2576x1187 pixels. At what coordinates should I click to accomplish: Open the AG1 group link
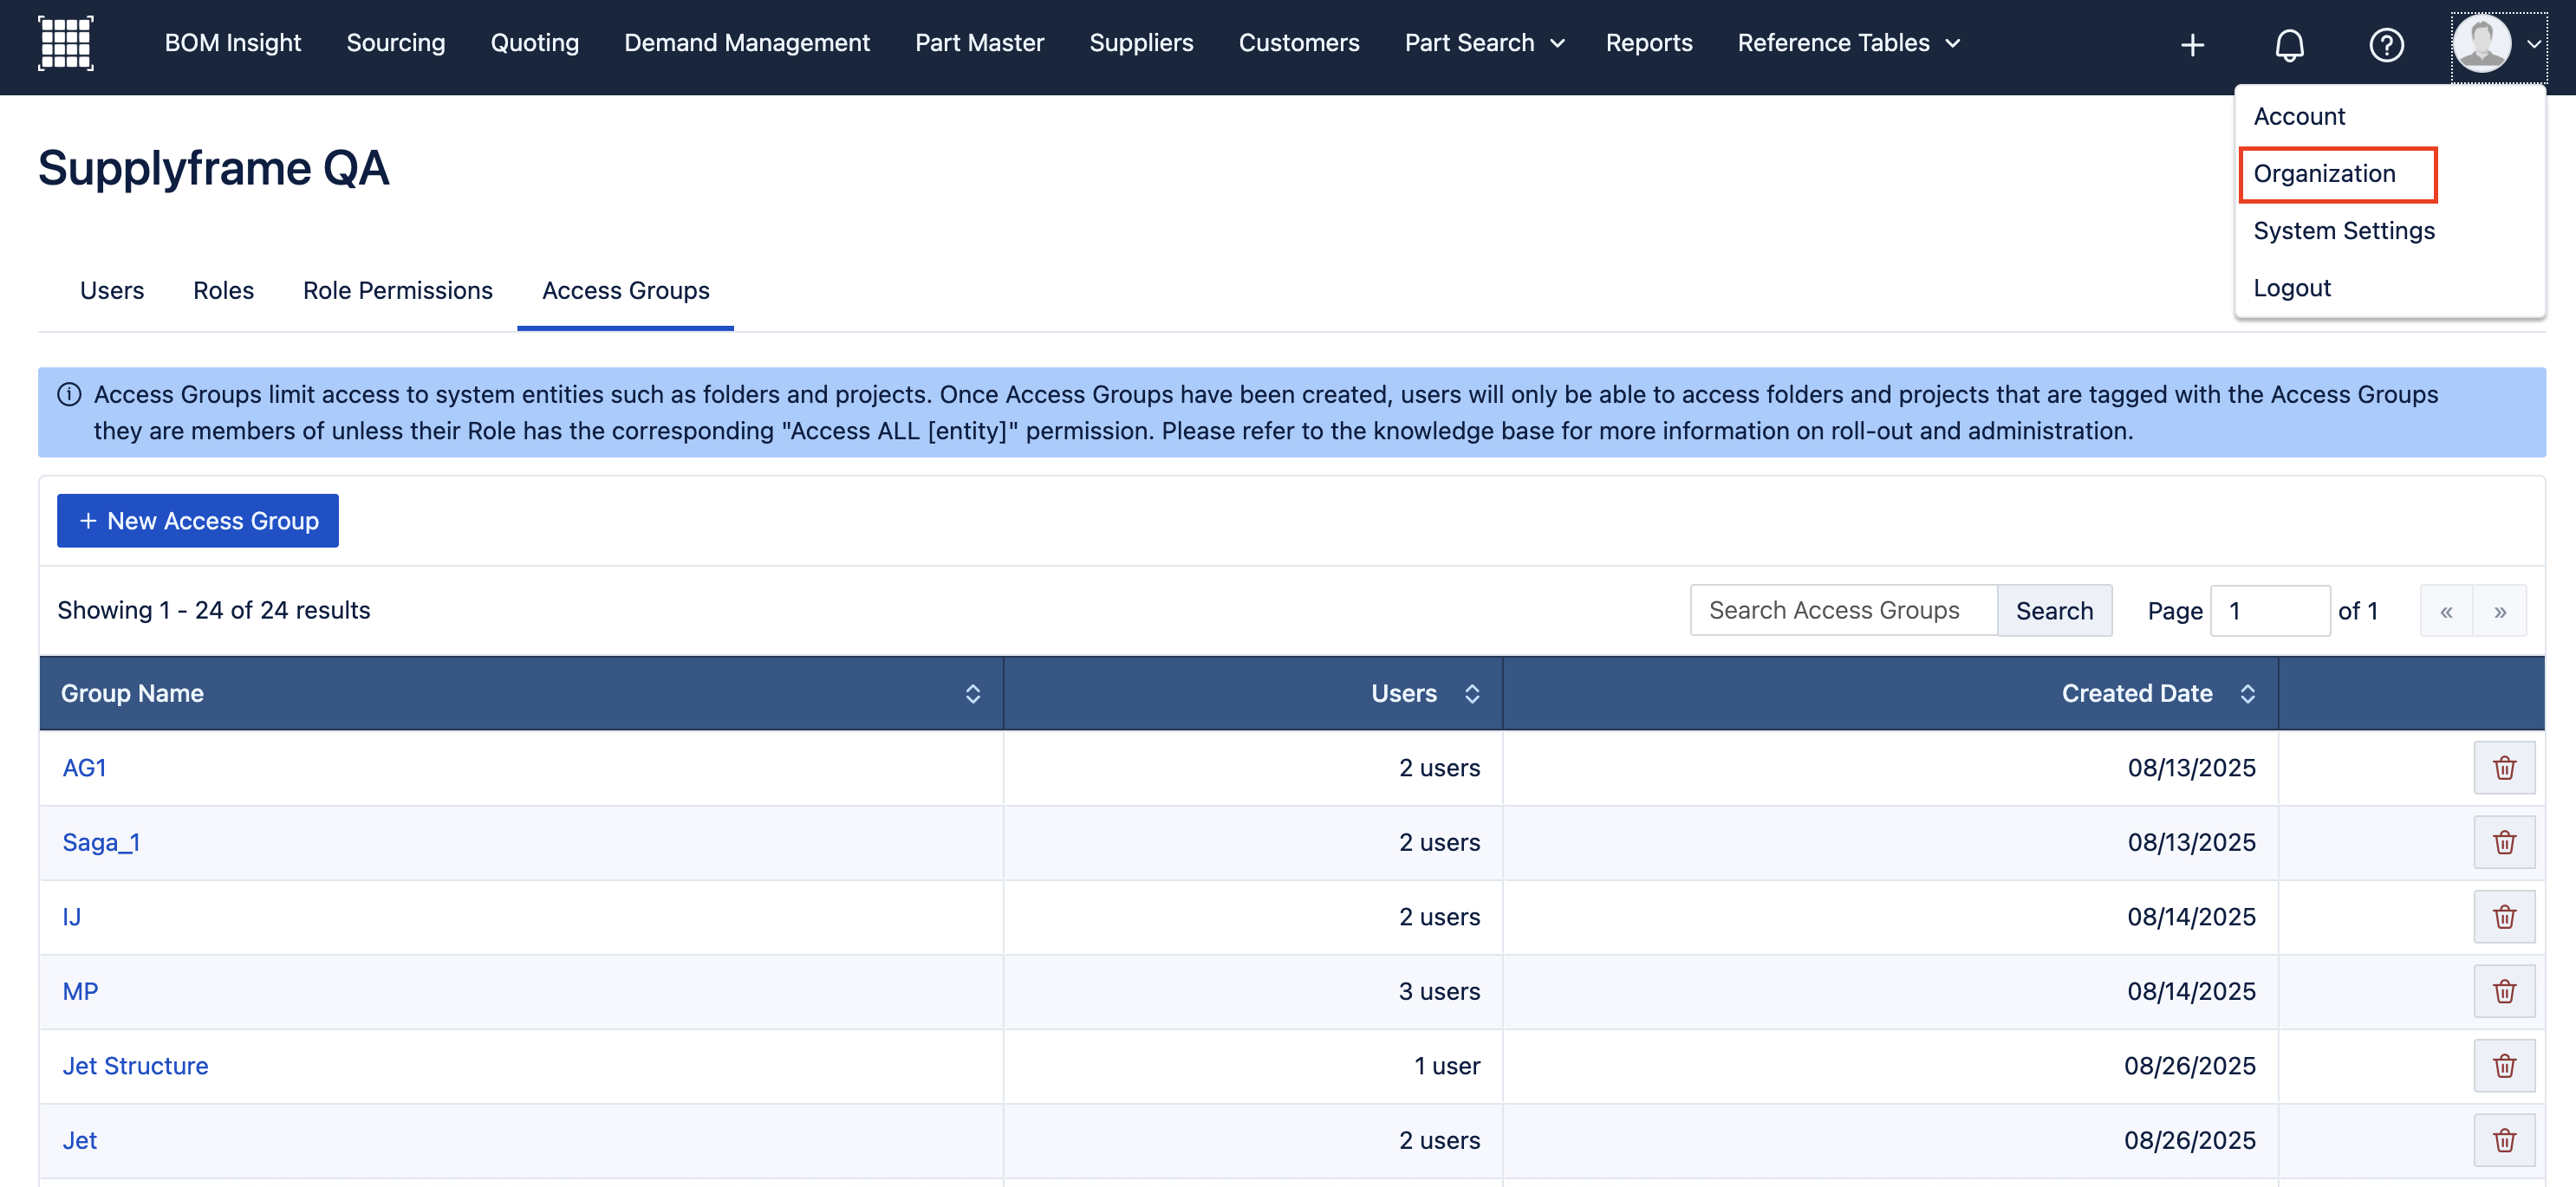[x=84, y=768]
